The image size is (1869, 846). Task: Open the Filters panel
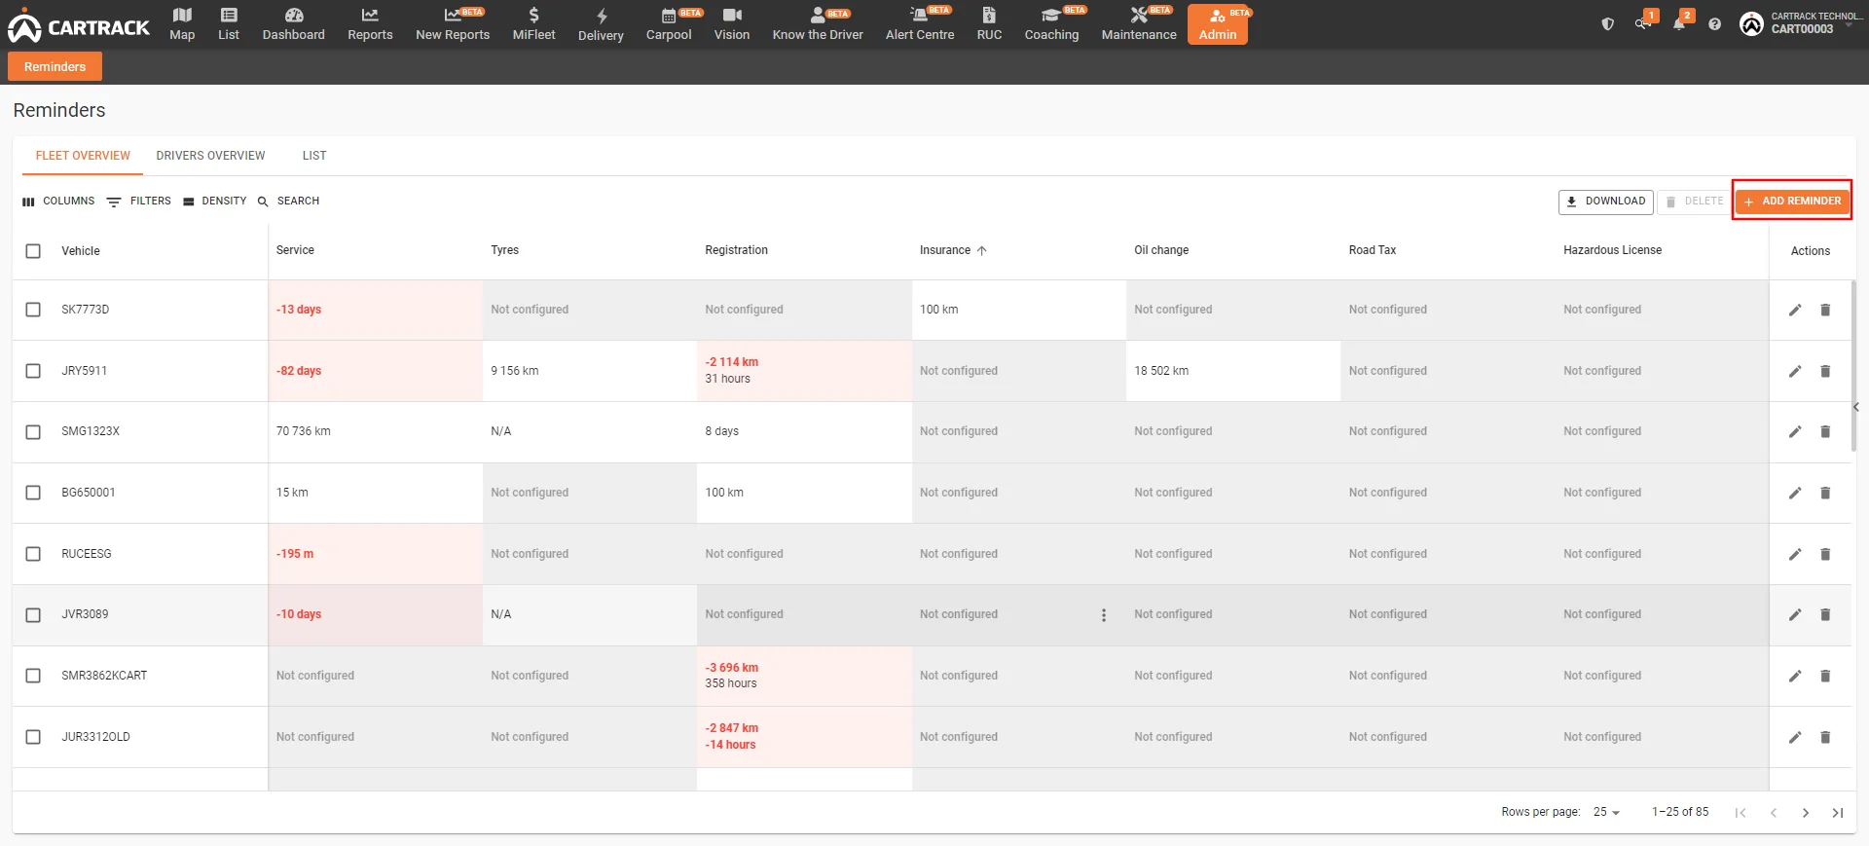tap(138, 202)
